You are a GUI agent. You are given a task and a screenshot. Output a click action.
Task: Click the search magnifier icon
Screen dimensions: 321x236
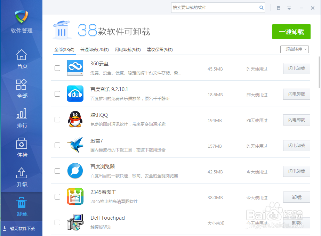tap(262, 8)
